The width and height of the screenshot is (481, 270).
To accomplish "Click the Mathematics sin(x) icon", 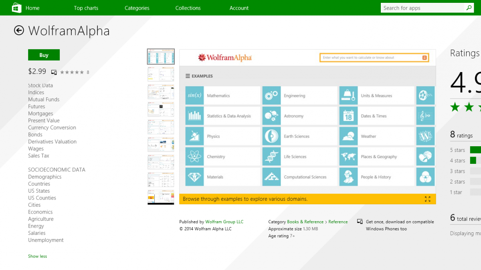I will (x=194, y=95).
